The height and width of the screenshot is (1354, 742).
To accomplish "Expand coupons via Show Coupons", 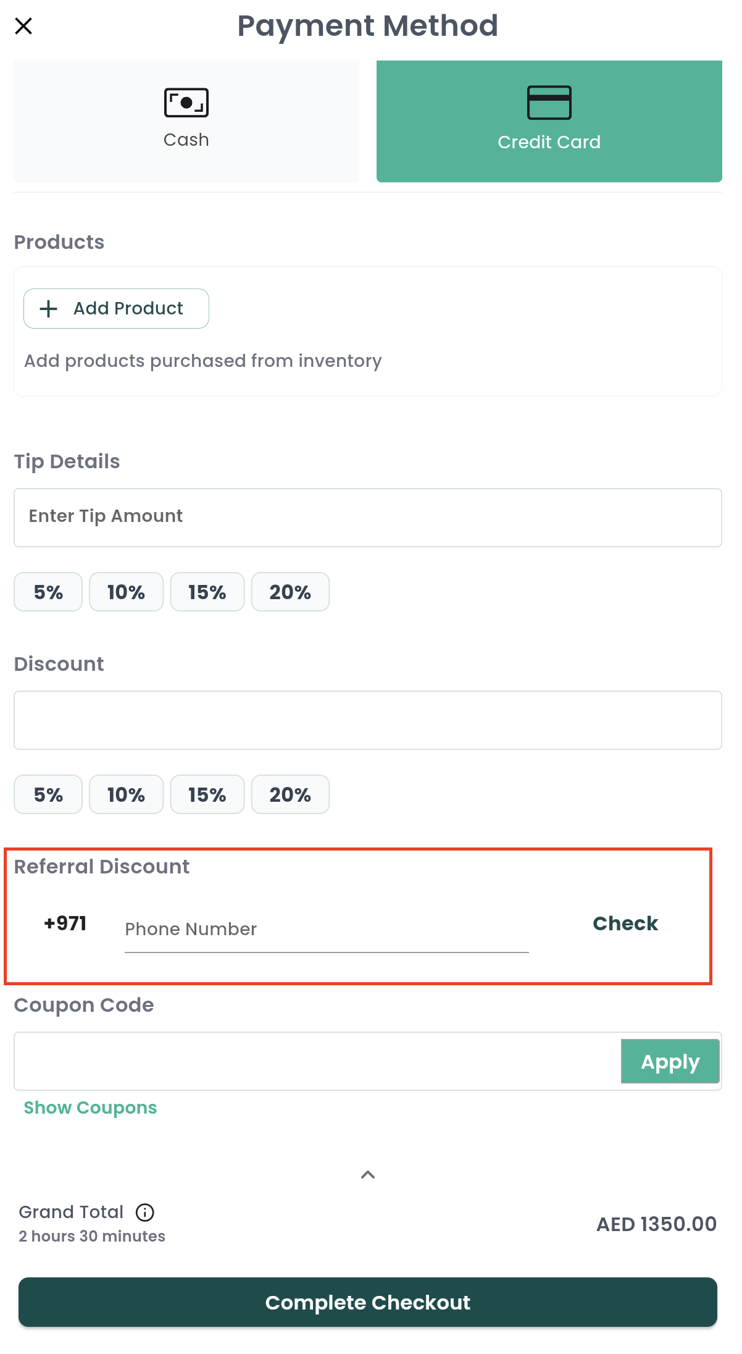I will 90,1108.
